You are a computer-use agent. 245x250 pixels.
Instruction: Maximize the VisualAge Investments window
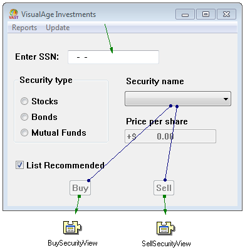pos(206,14)
